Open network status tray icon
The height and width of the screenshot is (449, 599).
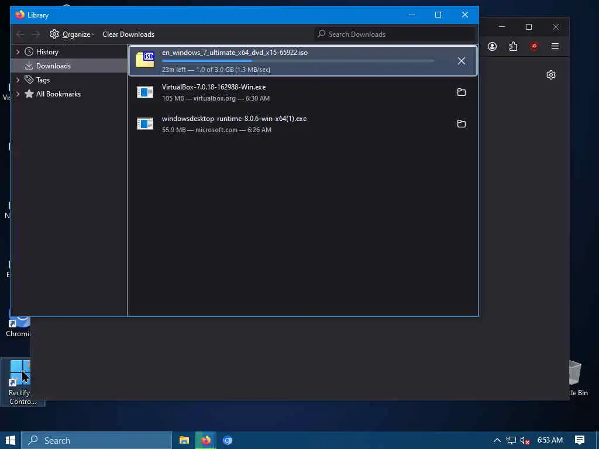(511, 440)
